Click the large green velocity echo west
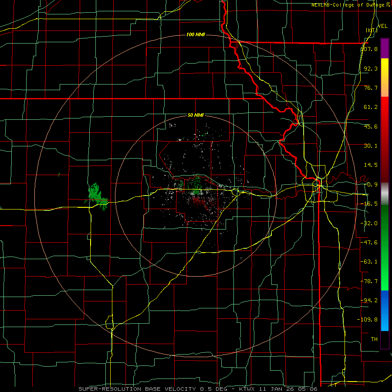This screenshot has height=392, width=392. pyautogui.click(x=96, y=196)
